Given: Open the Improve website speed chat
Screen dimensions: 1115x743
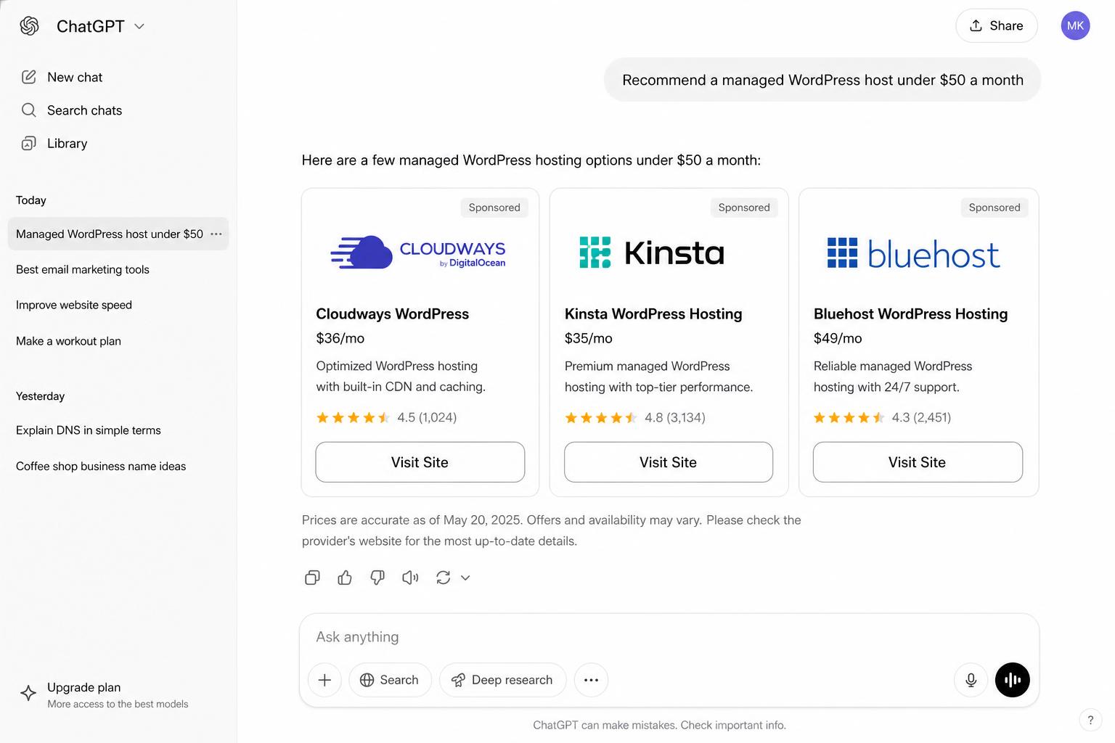Looking at the screenshot, I should (74, 305).
